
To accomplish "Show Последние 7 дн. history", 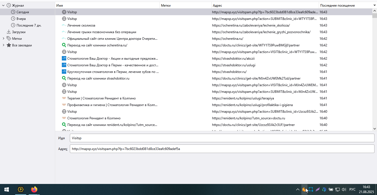I will point(29,25).
